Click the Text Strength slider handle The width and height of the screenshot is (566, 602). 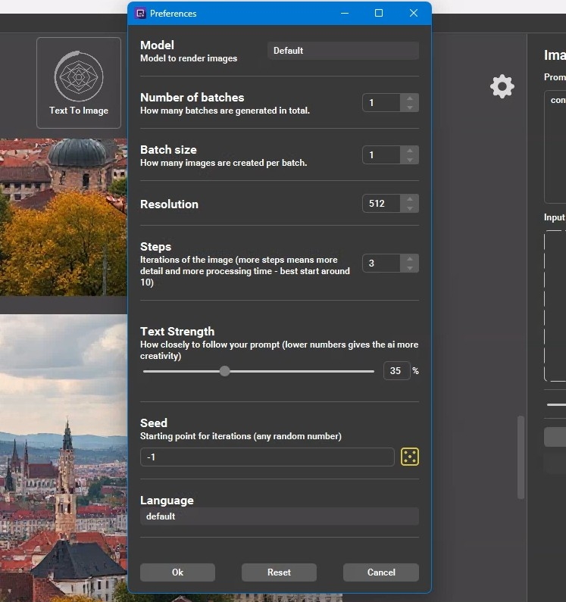click(224, 371)
